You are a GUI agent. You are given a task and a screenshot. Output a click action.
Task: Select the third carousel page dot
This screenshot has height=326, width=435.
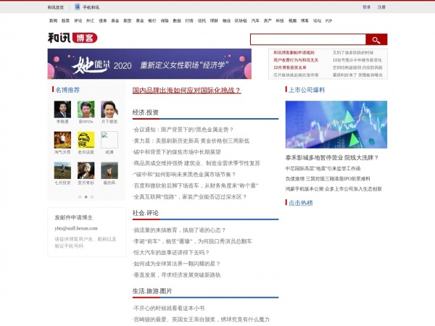[x=92, y=197]
